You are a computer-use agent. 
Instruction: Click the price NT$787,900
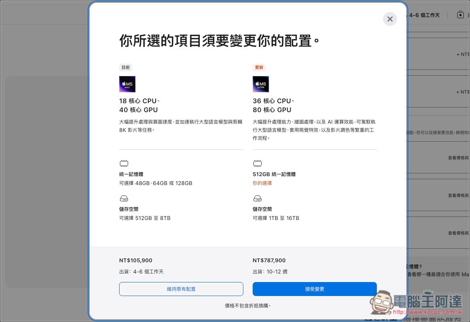[x=269, y=260]
